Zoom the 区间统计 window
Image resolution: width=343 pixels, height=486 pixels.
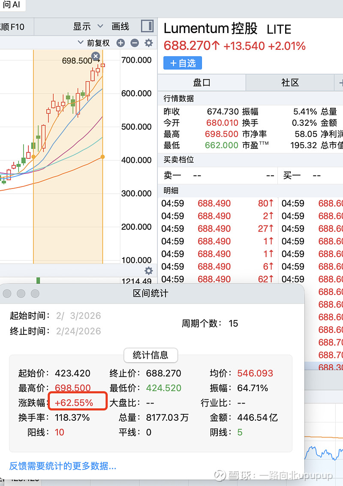coord(35,293)
